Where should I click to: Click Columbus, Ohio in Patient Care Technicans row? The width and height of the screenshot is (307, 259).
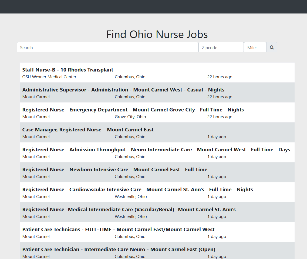[130, 237]
